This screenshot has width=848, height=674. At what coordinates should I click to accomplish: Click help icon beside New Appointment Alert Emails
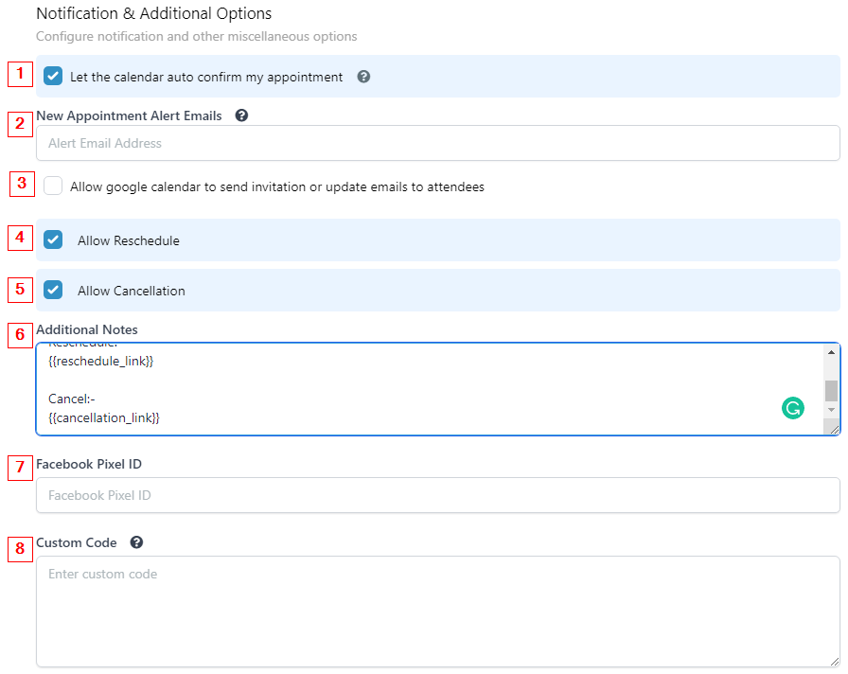241,115
